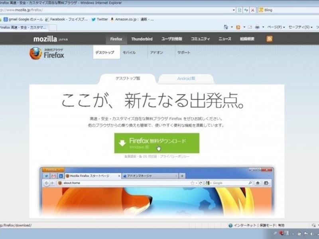This screenshot has width=319, height=239.
Task: Open the address bar history dropdown
Action: (234, 10)
